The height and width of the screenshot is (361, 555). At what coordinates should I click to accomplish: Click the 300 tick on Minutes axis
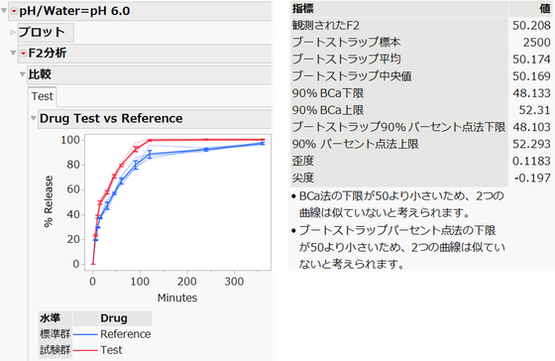coord(234,282)
